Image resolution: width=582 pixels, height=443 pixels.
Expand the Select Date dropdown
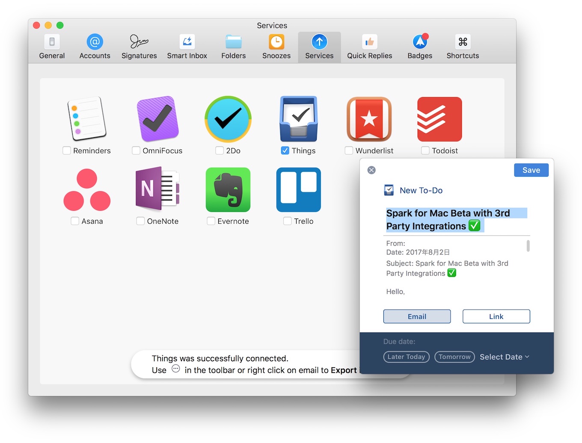(504, 357)
